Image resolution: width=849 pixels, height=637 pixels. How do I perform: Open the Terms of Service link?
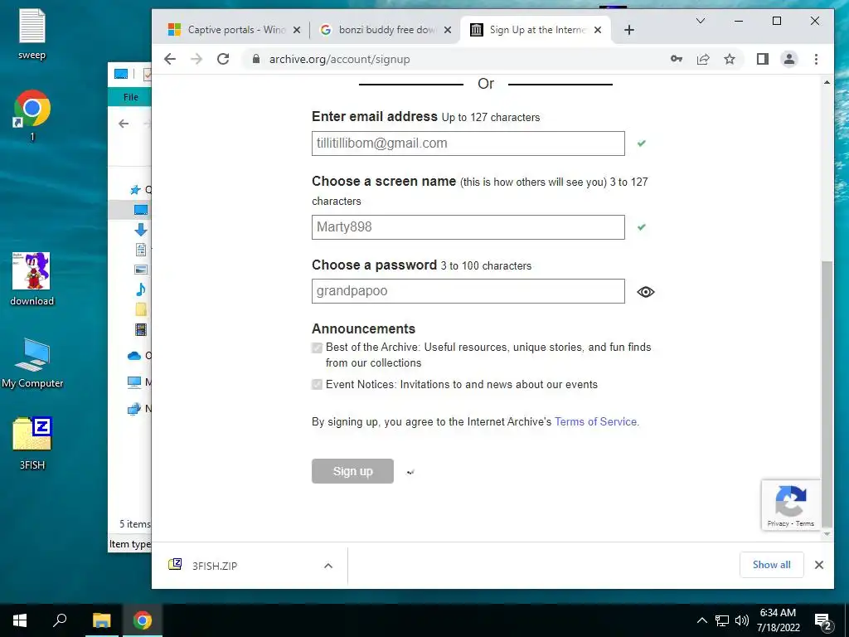coord(595,422)
